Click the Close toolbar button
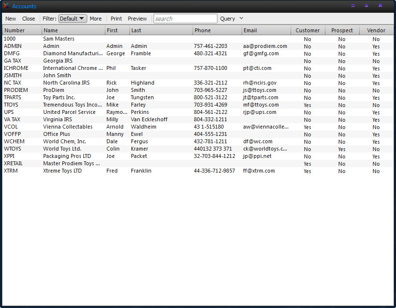 point(28,19)
